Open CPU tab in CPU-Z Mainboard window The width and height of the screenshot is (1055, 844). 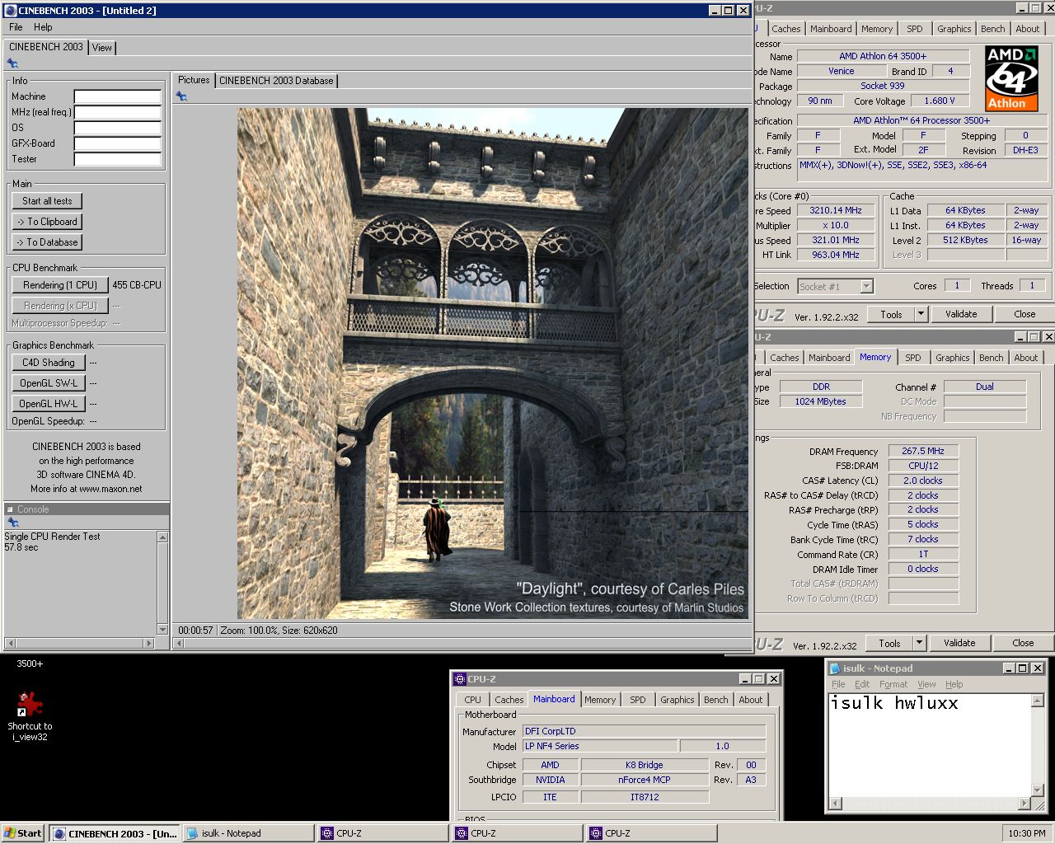tap(472, 700)
